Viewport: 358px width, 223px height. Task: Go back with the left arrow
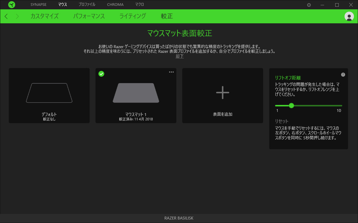pyautogui.click(x=6, y=16)
